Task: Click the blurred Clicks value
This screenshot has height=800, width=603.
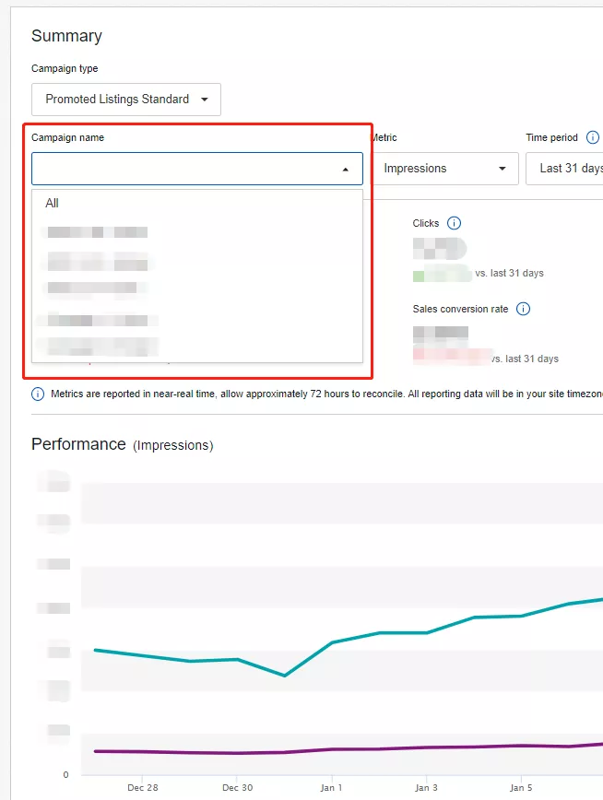Action: (x=439, y=247)
